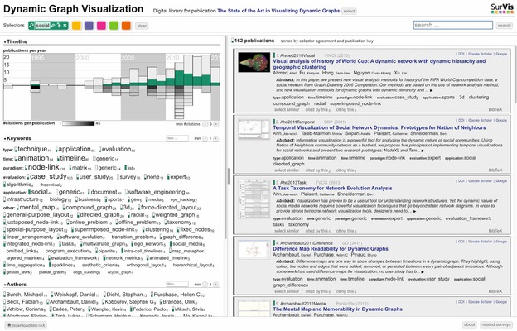The width and height of the screenshot is (517, 331).
Task: Select the yellow selector swatch
Action: (x=76, y=26)
